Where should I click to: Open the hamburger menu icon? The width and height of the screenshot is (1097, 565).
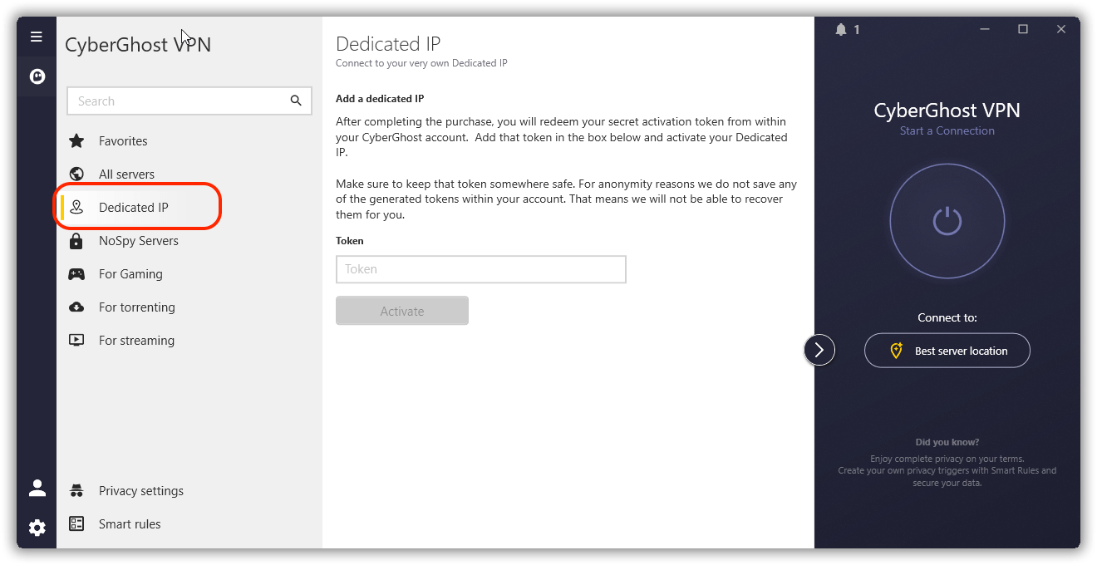37,37
